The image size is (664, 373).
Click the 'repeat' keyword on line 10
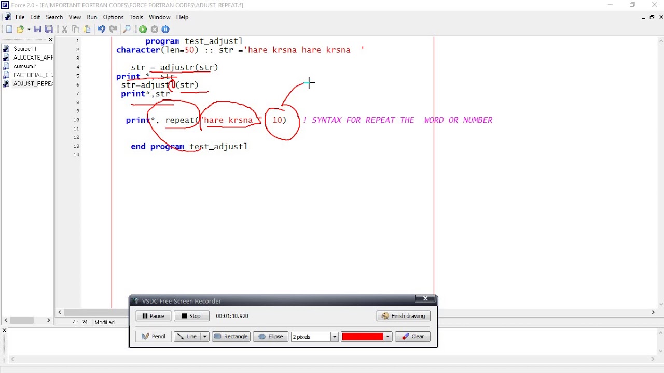pyautogui.click(x=179, y=120)
